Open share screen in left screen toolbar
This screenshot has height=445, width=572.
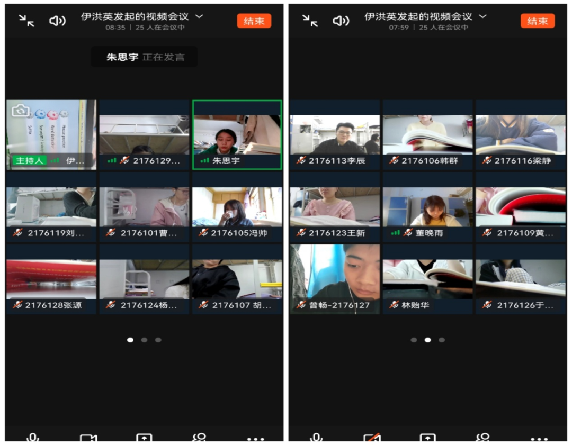point(144,438)
